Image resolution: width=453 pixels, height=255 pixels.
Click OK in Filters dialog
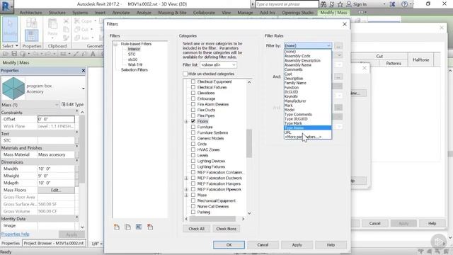(x=229, y=245)
